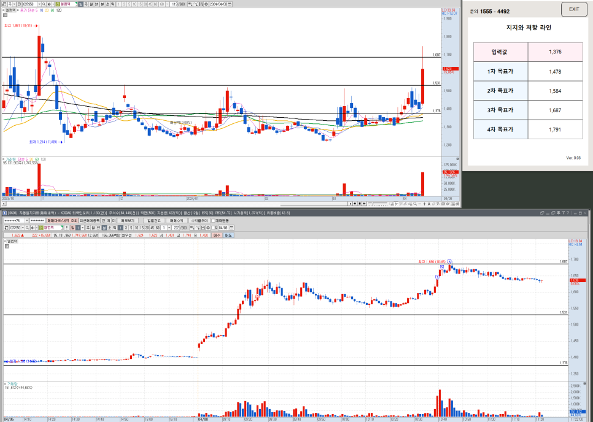Click horizontal scrollbar left arrow under upper chart
Image resolution: width=593 pixels, height=422 pixels.
pyautogui.click(x=4, y=204)
